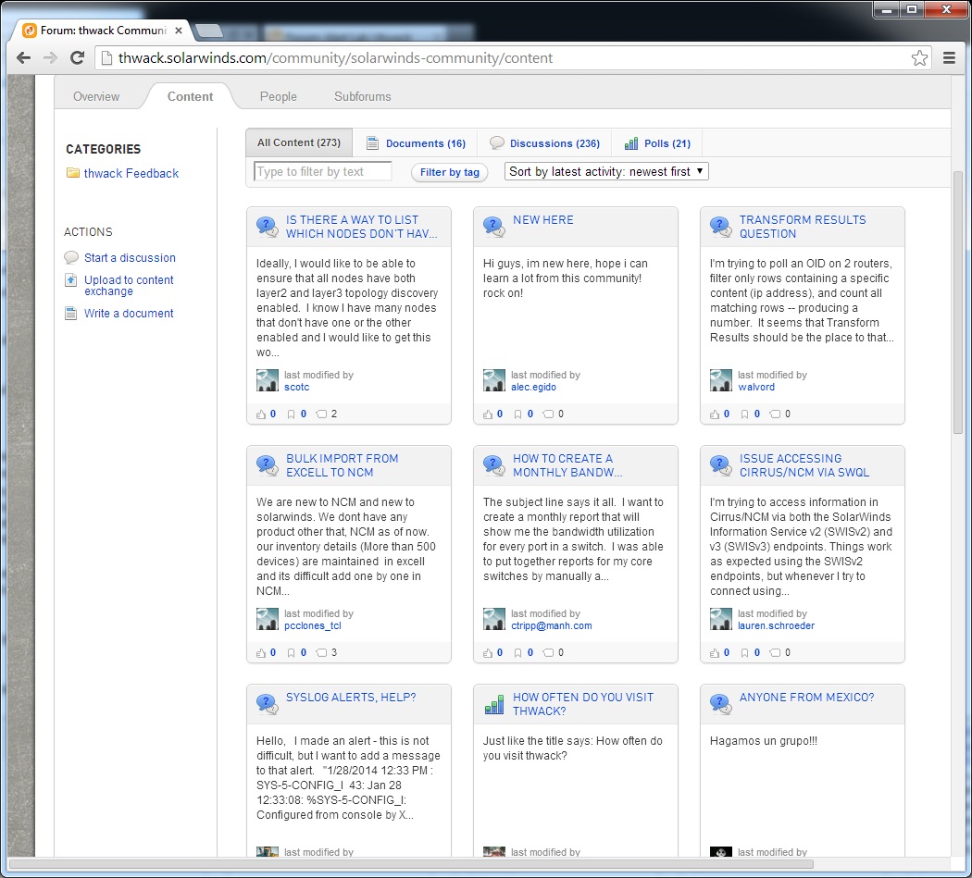Reload the page with refresh icon
972x878 pixels.
77,58
